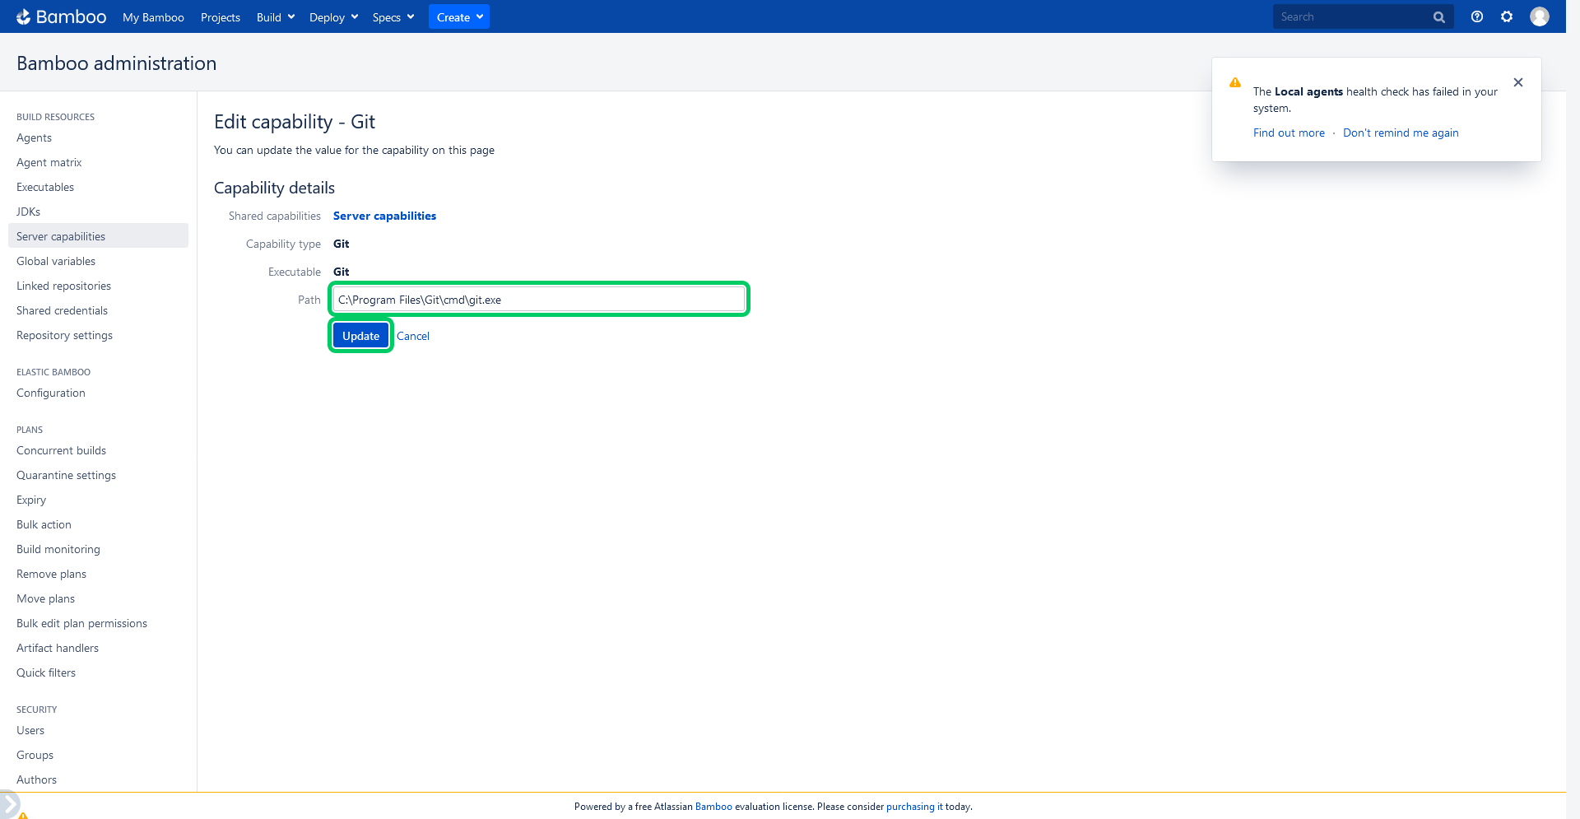1580x819 pixels.
Task: Open the Specs dropdown menu
Action: click(393, 17)
